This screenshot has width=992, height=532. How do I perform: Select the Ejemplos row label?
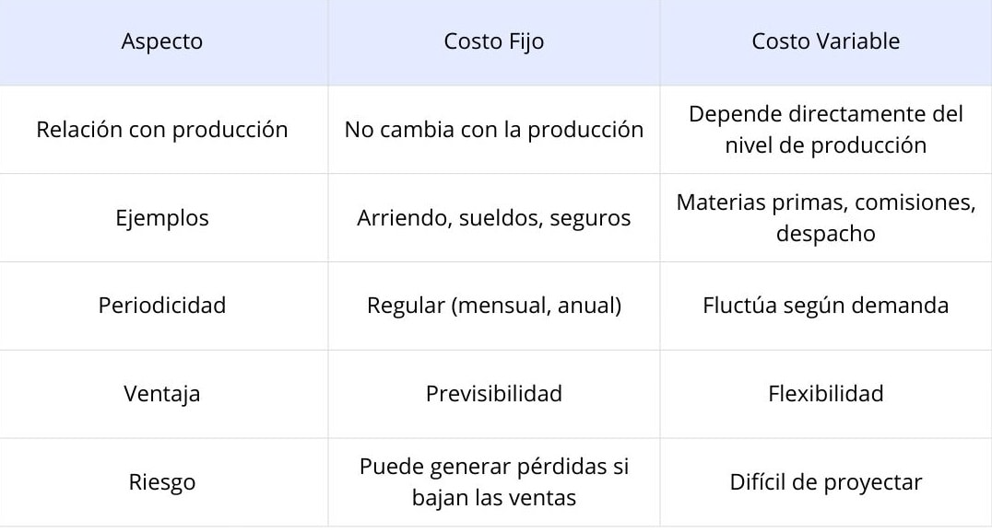[x=162, y=218]
